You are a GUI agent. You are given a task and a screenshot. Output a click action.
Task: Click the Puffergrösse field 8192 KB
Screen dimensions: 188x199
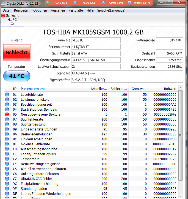pos(170,40)
